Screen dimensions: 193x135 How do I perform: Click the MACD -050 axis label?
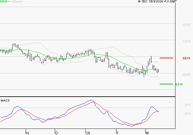[x=187, y=114]
